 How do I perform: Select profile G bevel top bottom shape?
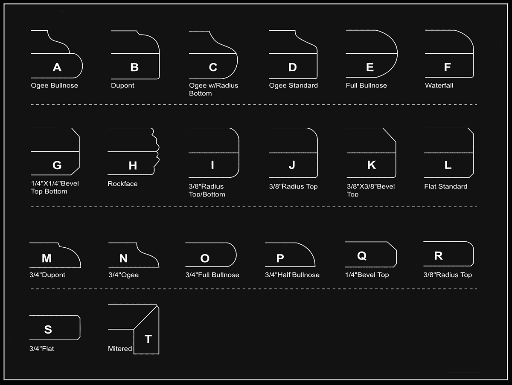tap(55, 151)
